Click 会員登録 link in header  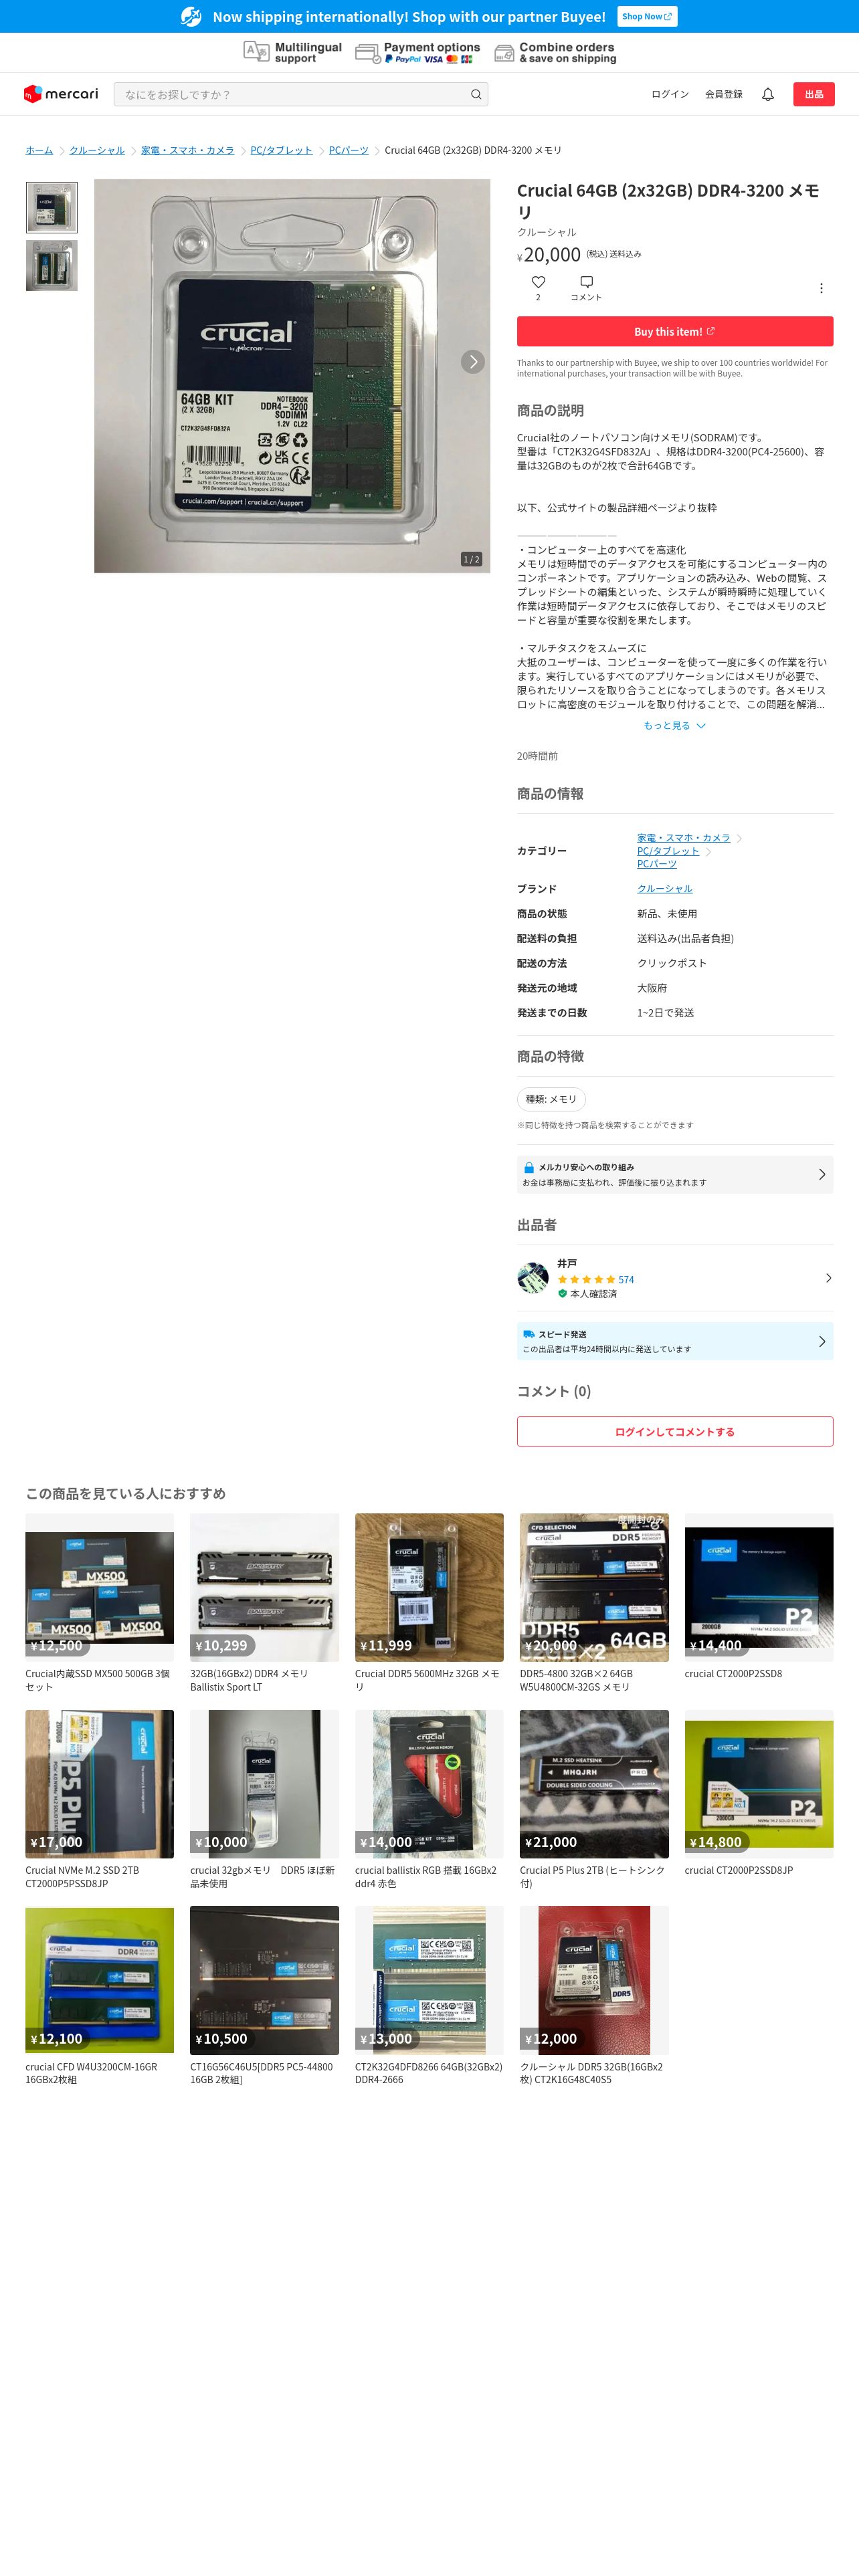click(x=724, y=94)
